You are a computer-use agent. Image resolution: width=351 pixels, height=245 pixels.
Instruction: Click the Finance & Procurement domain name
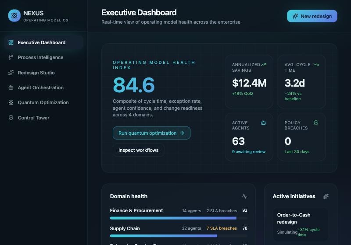[136, 210]
